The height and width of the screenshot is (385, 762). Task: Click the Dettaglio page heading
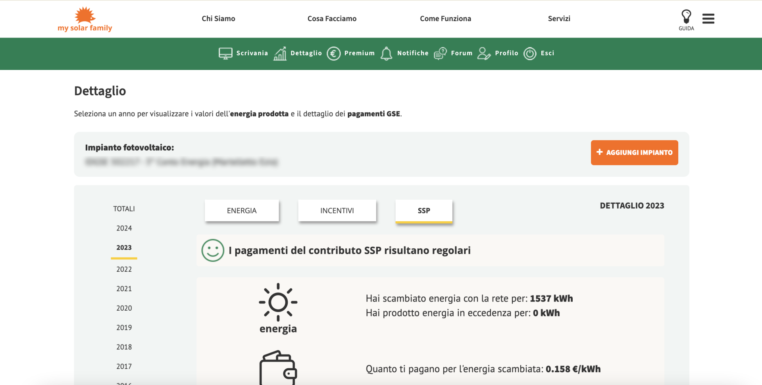(x=100, y=91)
